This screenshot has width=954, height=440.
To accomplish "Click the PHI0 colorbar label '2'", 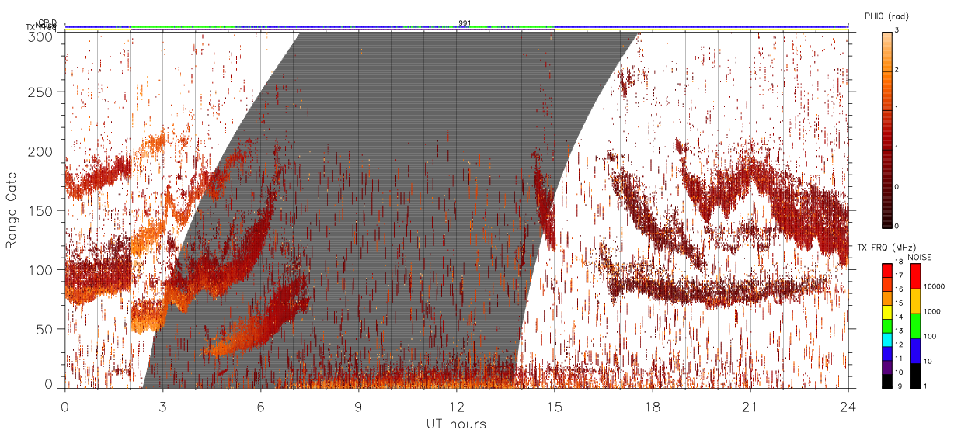I will point(897,71).
